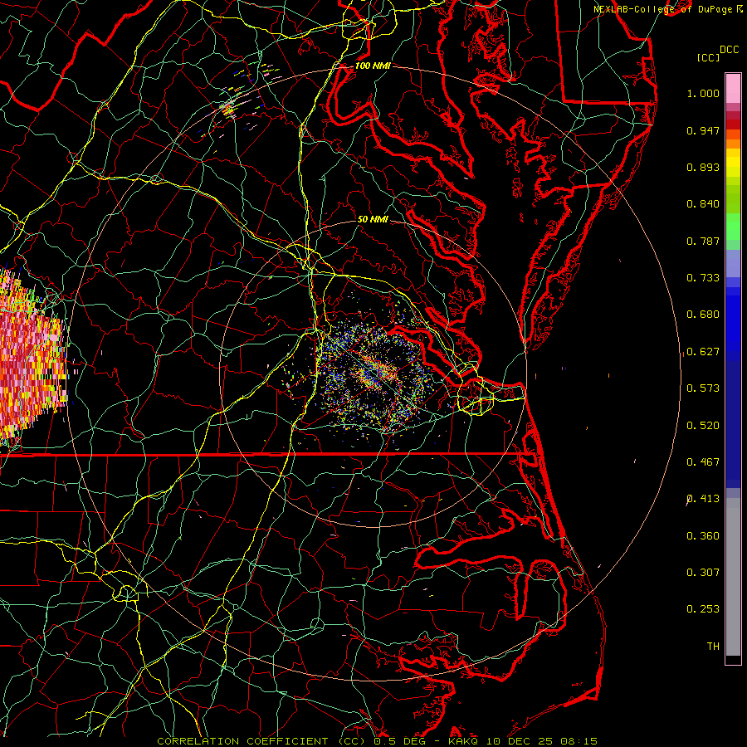Click the CORRELATION COEFFICIENT (CC) product title
This screenshot has height=747, width=747.
click(x=261, y=741)
